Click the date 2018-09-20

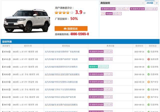click(x=139, y=67)
